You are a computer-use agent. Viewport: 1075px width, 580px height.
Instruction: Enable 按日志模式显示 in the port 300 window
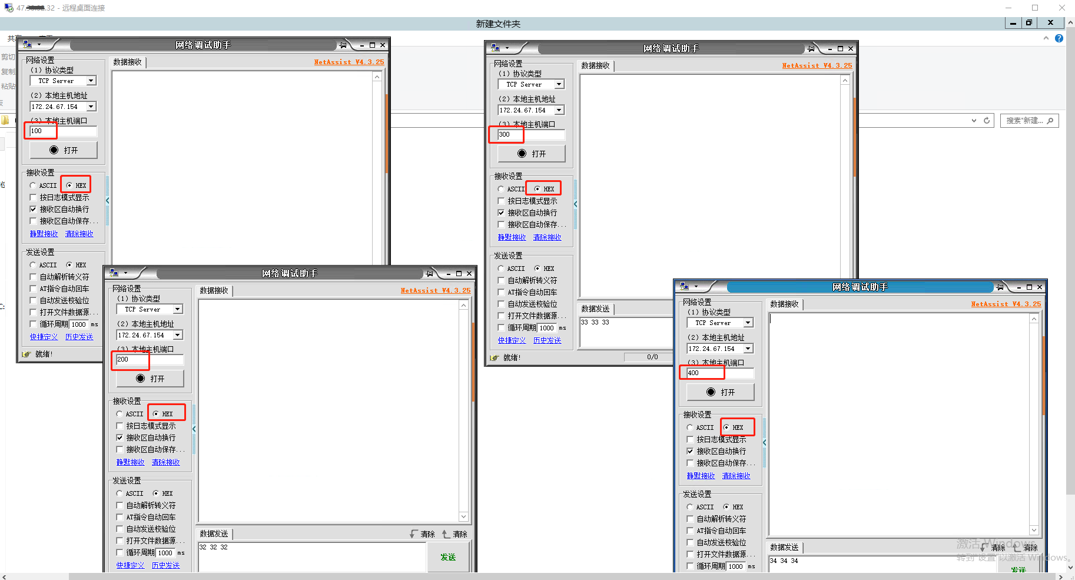click(502, 201)
